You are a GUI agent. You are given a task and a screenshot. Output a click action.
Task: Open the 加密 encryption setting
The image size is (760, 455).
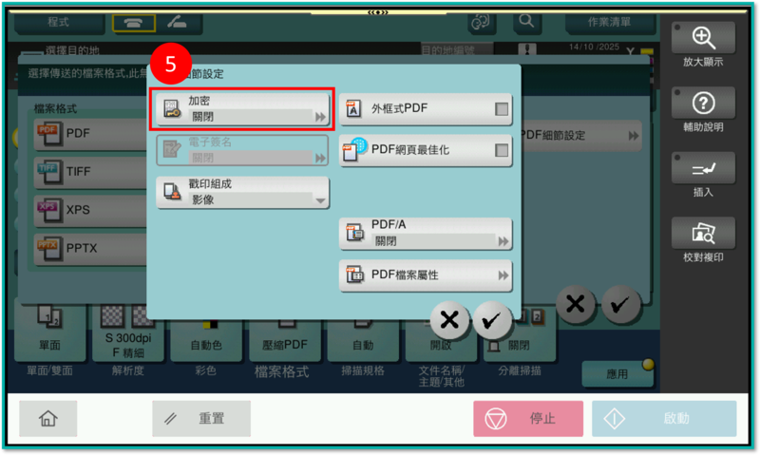[x=242, y=109]
